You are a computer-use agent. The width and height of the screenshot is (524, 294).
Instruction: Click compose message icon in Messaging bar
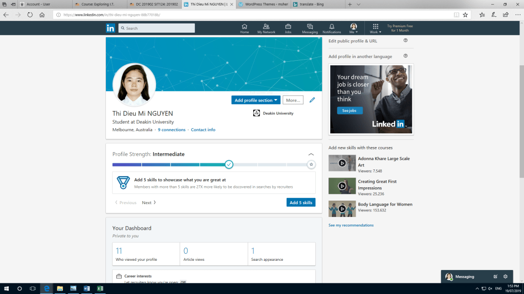coord(495,277)
